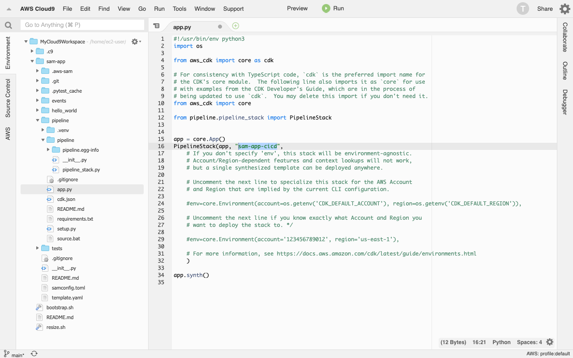
Task: Select the pipeline_stack.py file icon
Action: click(x=55, y=170)
